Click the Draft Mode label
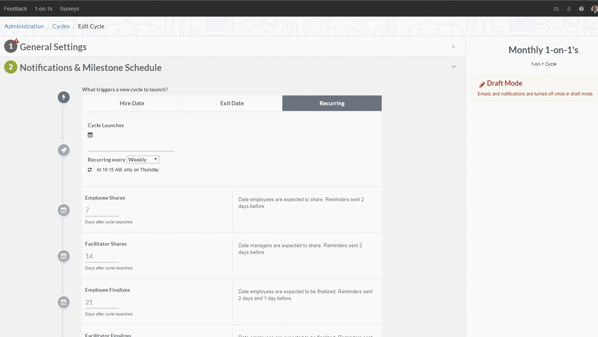This screenshot has height=337, width=598. click(504, 83)
